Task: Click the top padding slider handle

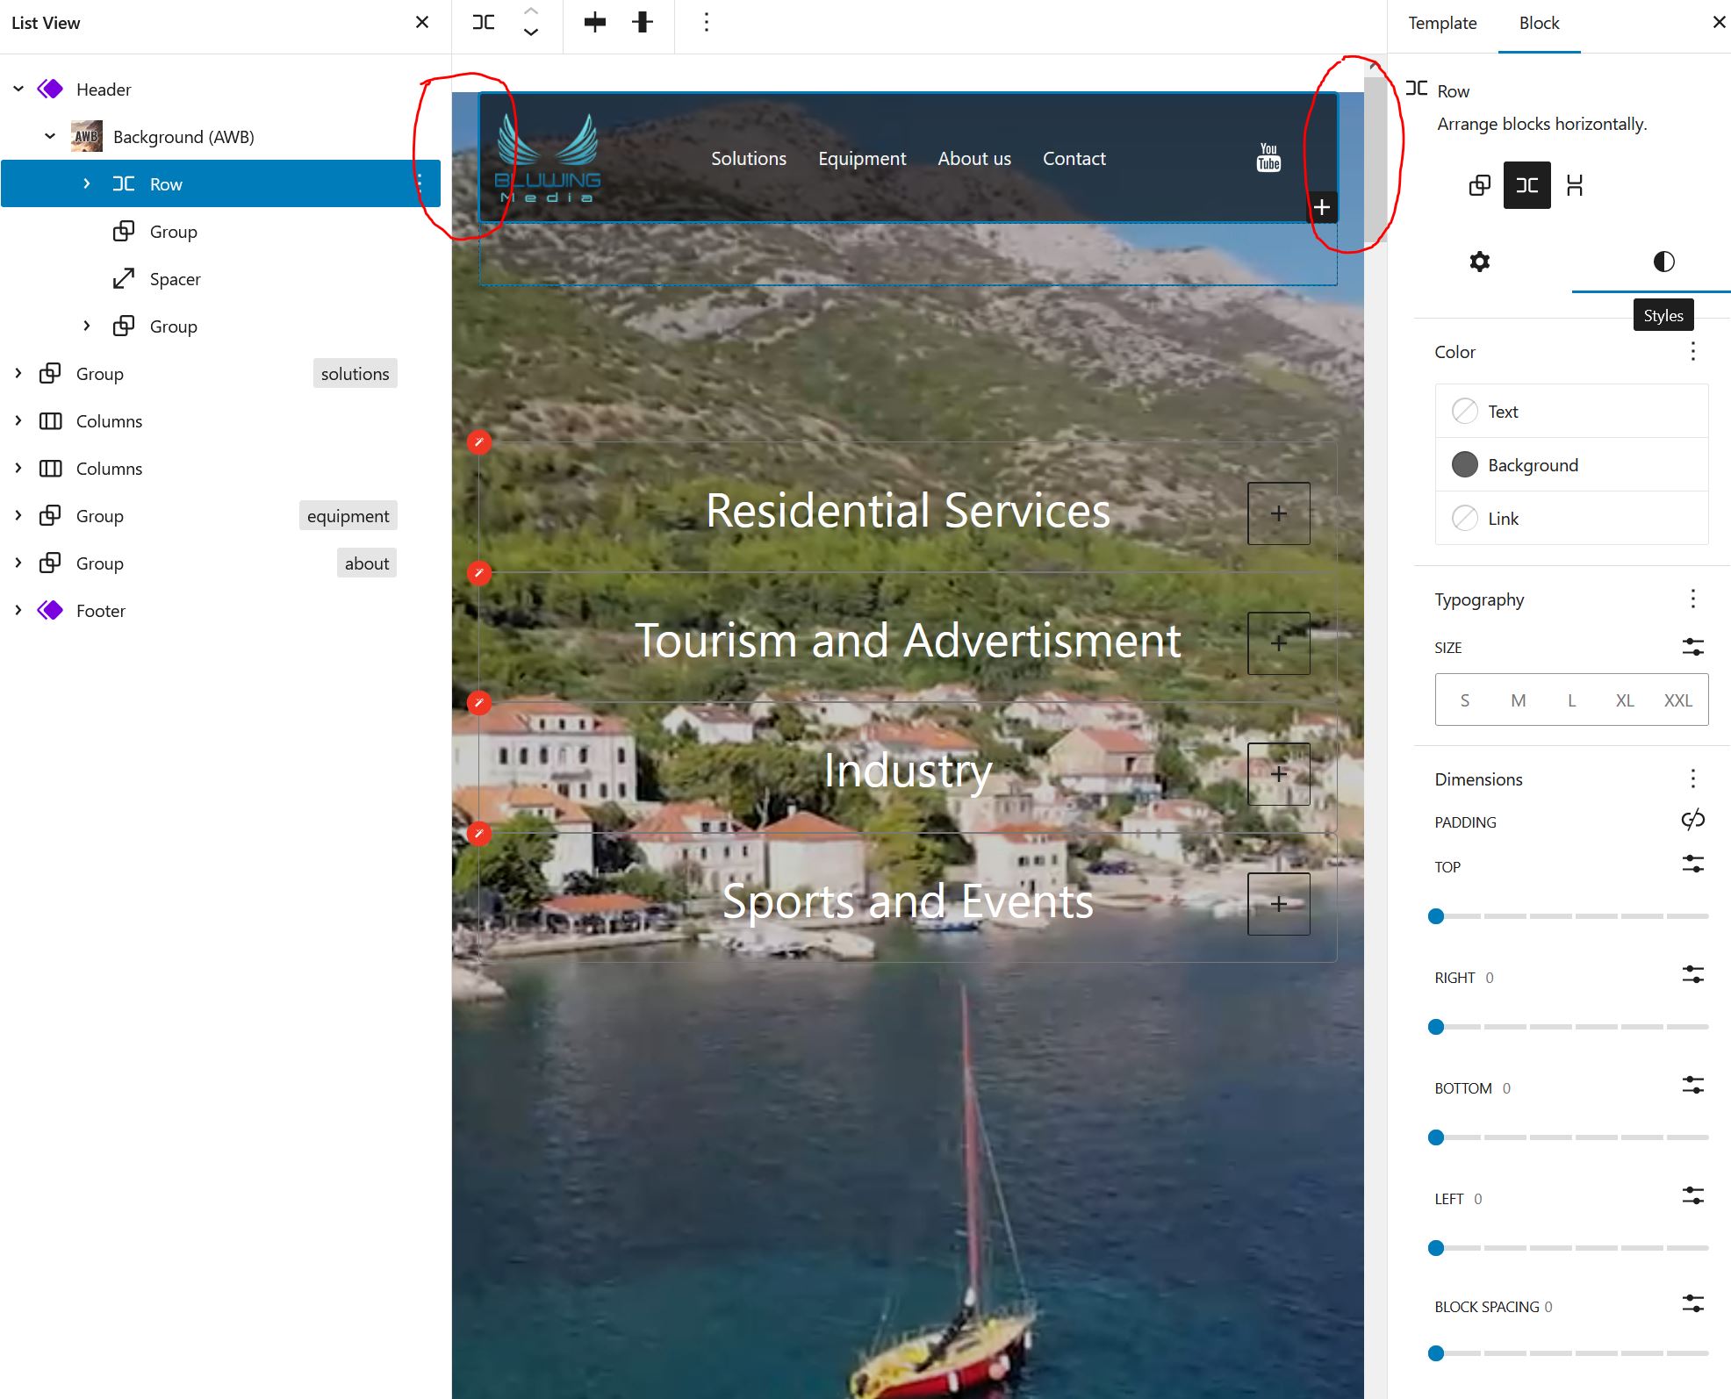Action: 1436,916
